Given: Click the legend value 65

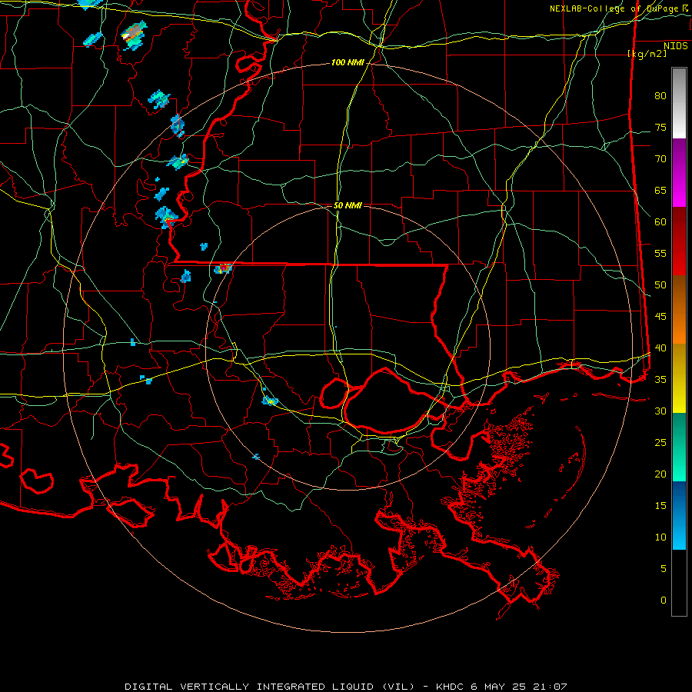Looking at the screenshot, I should (x=660, y=190).
